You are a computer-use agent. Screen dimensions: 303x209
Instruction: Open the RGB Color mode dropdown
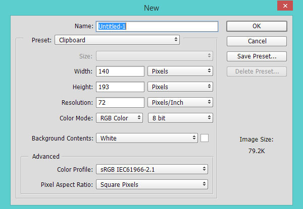[x=119, y=118]
